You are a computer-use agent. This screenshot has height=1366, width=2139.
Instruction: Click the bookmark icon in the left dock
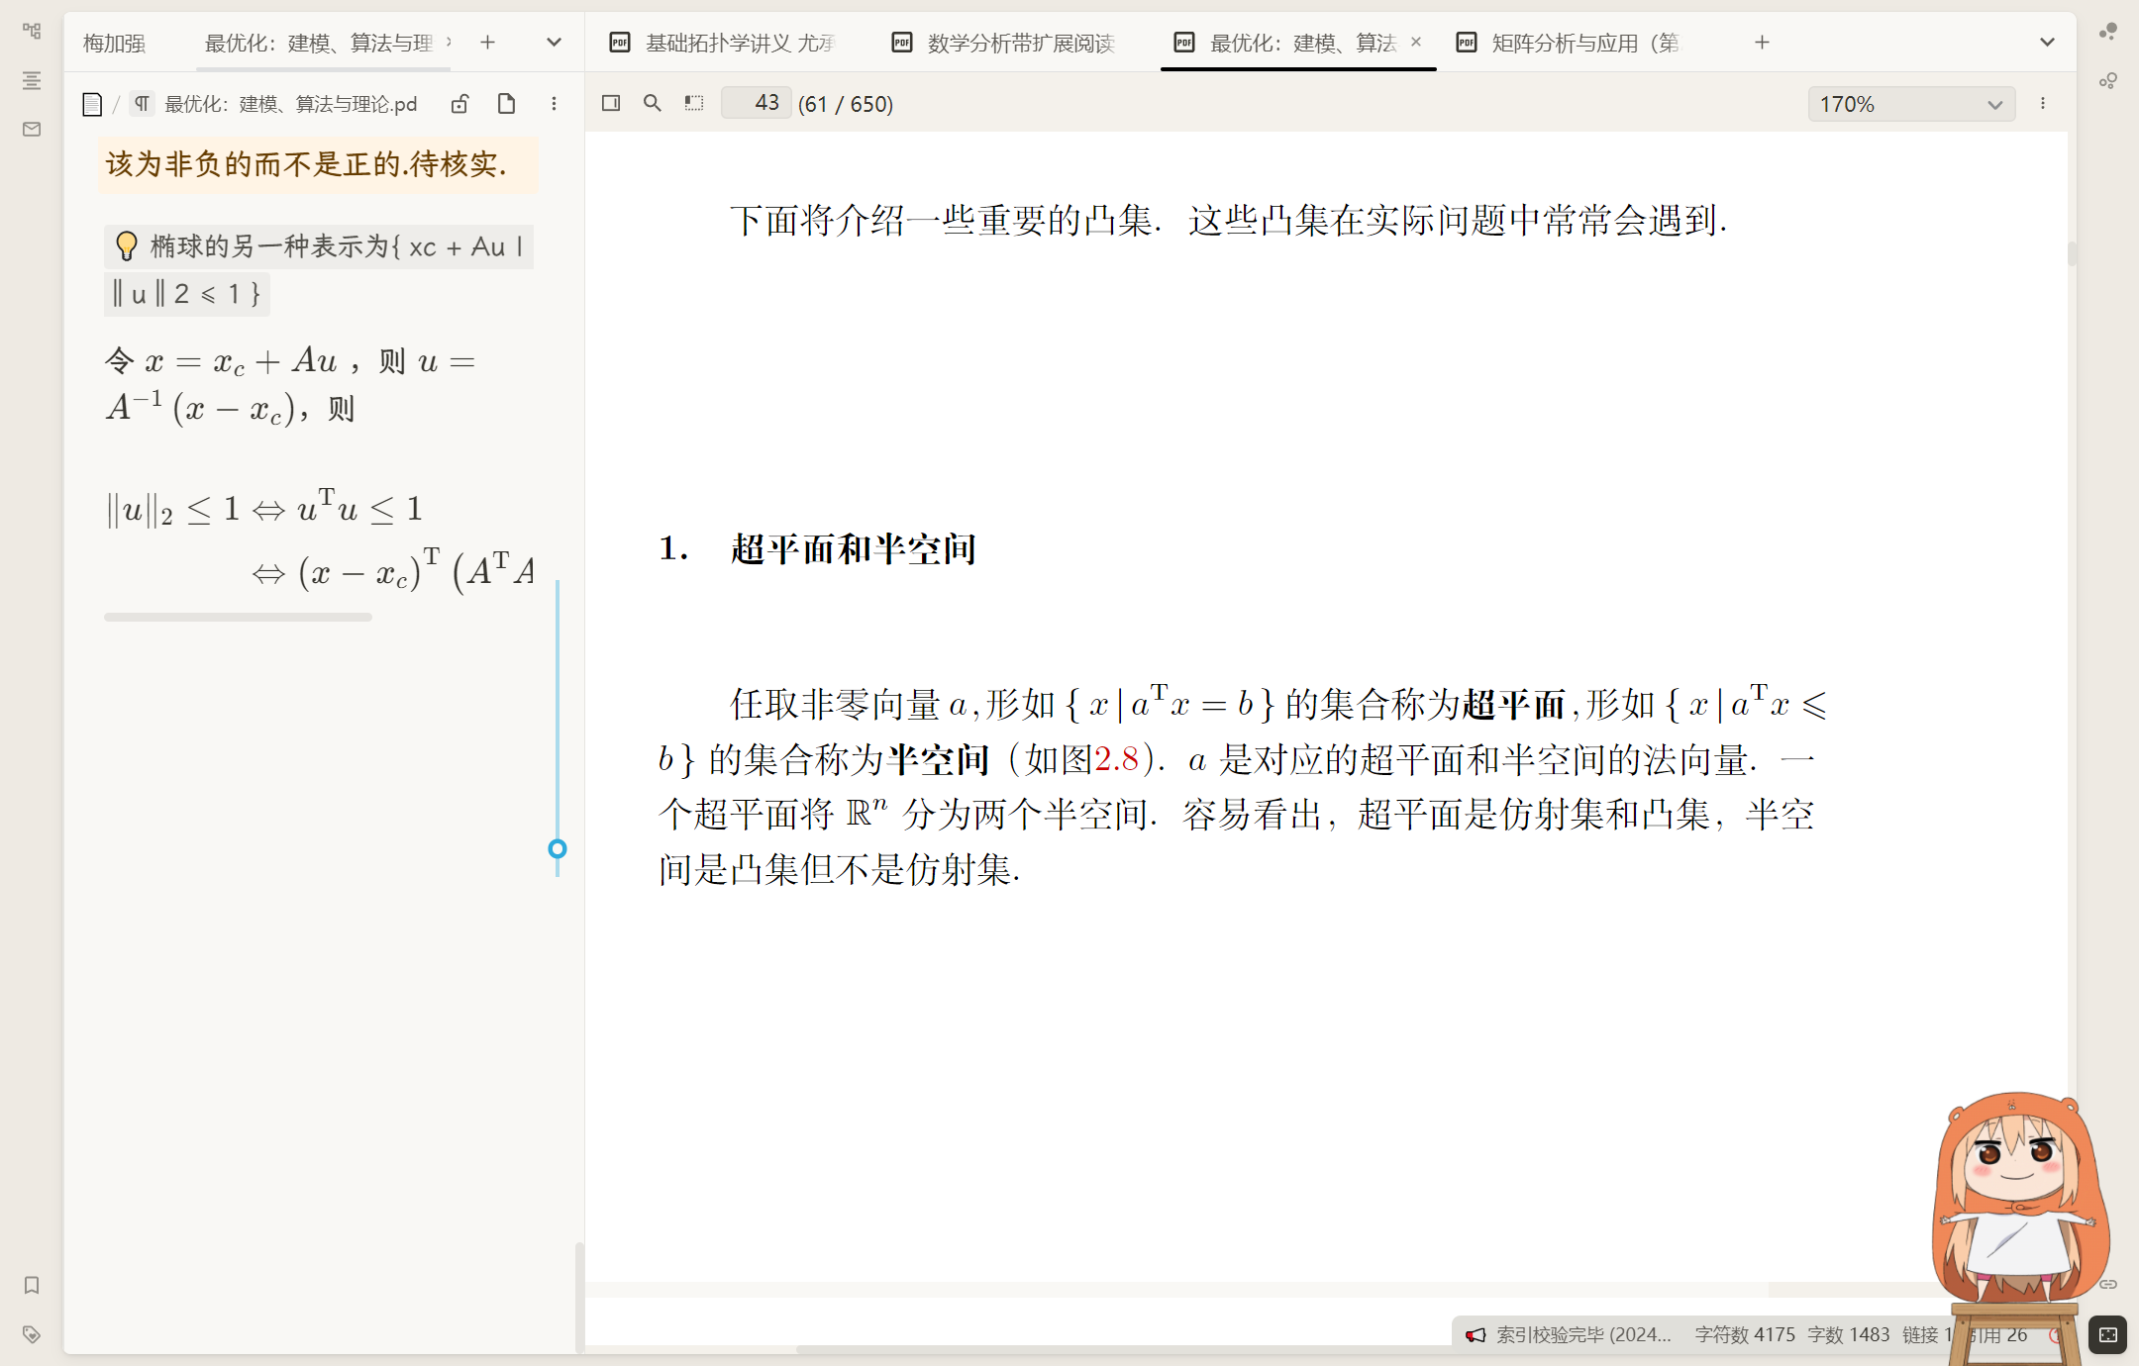(32, 1285)
